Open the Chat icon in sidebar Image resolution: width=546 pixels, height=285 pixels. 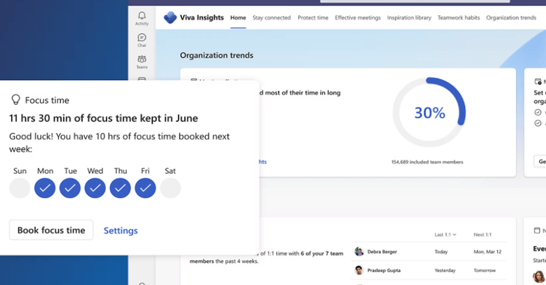coord(142,37)
